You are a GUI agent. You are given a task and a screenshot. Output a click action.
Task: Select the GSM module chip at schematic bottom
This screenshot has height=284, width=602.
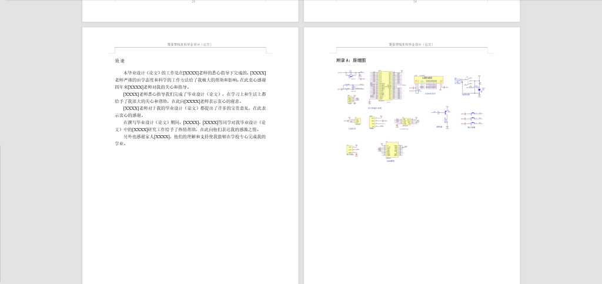(392, 150)
